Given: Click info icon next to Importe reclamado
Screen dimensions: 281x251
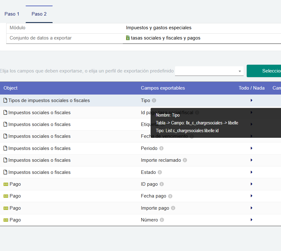Looking at the screenshot, I should pyautogui.click(x=185, y=160).
